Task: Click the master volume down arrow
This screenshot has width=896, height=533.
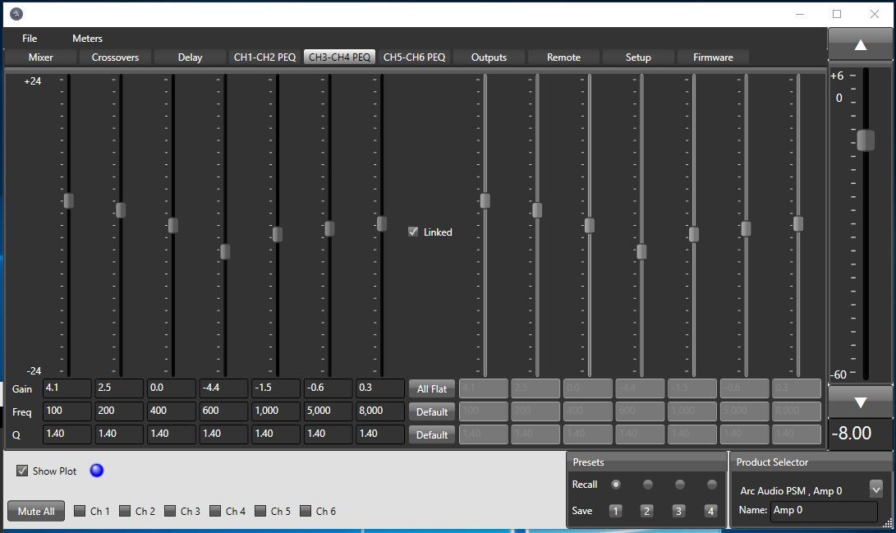Action: (x=860, y=402)
